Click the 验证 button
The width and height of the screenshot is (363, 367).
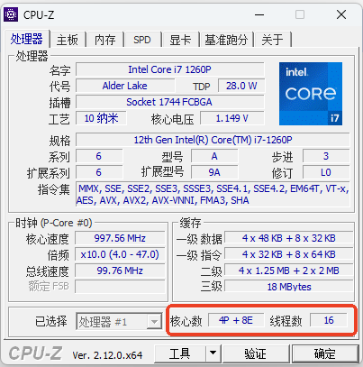tap(256, 353)
